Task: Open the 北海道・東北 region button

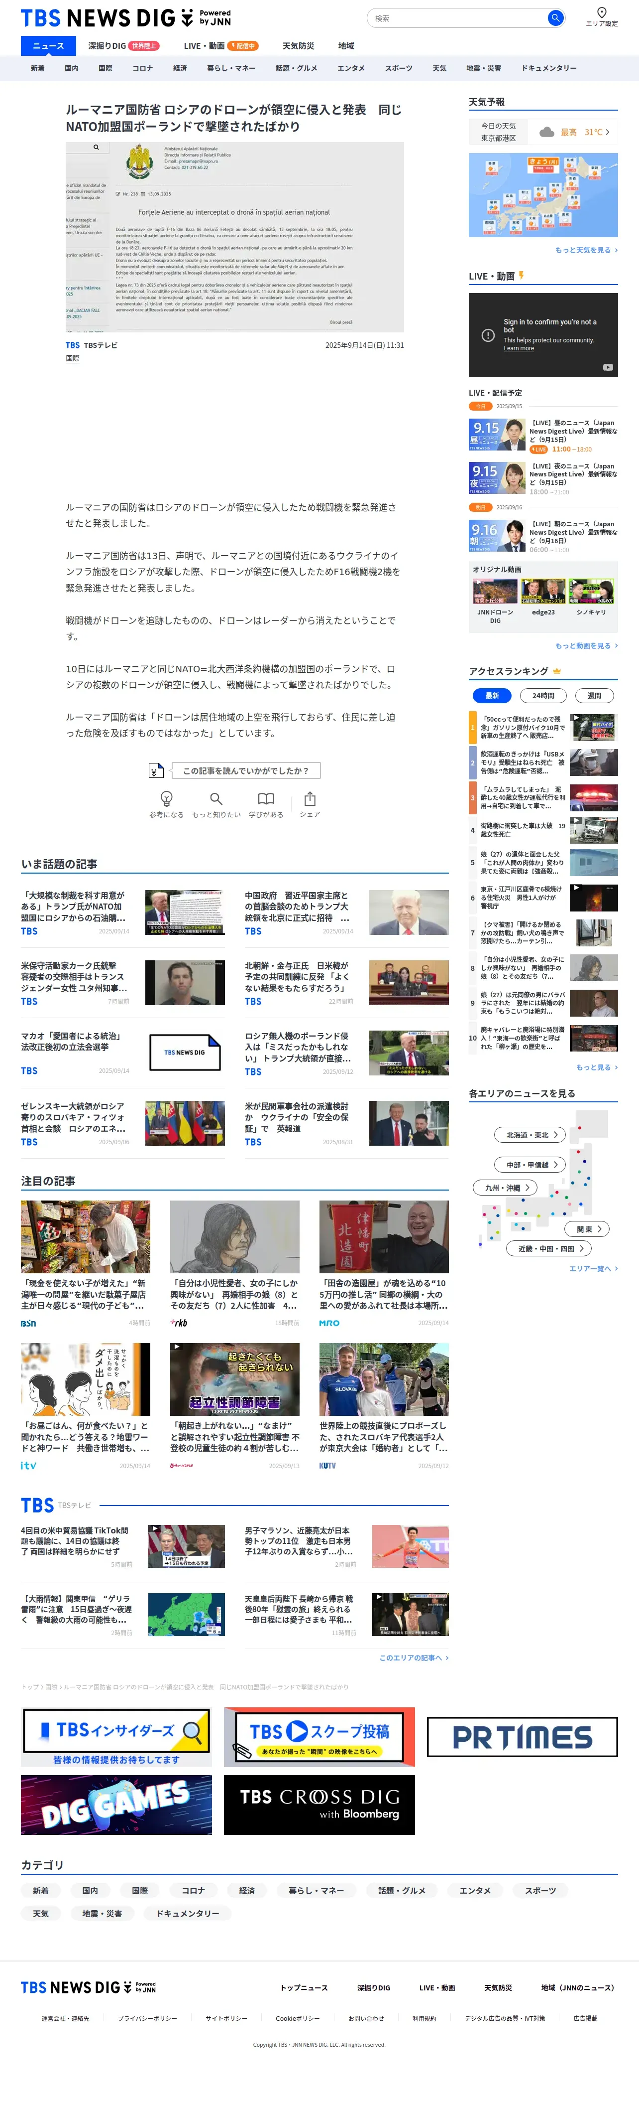Action: (x=531, y=1135)
